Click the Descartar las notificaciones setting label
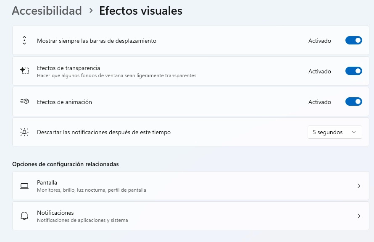The width and height of the screenshot is (374, 242). (104, 132)
